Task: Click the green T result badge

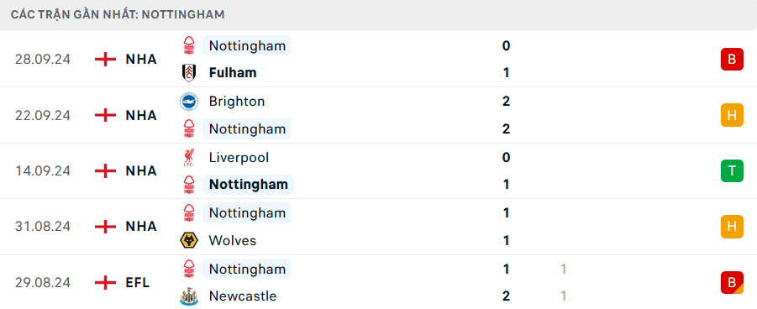Action: click(x=732, y=171)
